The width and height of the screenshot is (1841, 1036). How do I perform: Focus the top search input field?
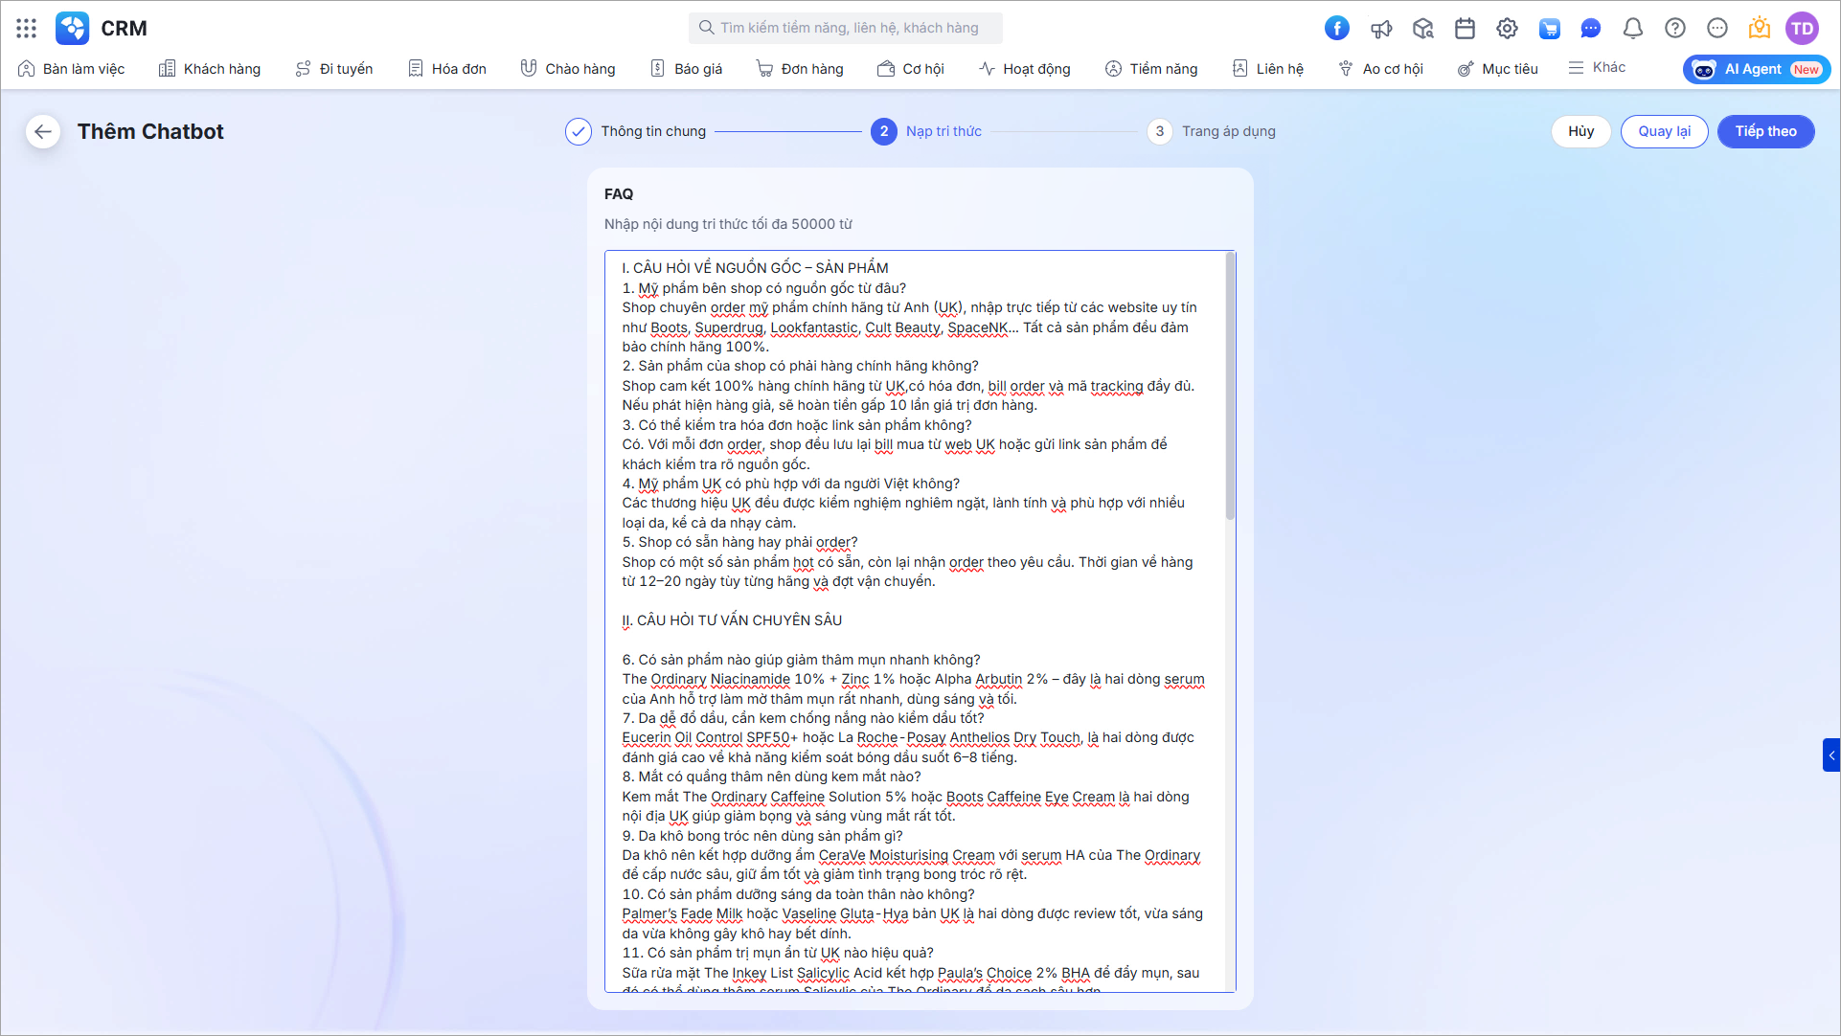848,28
